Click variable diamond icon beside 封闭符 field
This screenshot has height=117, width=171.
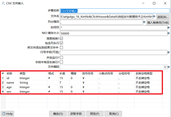point(168,28)
